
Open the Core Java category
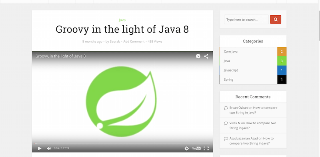231,52
